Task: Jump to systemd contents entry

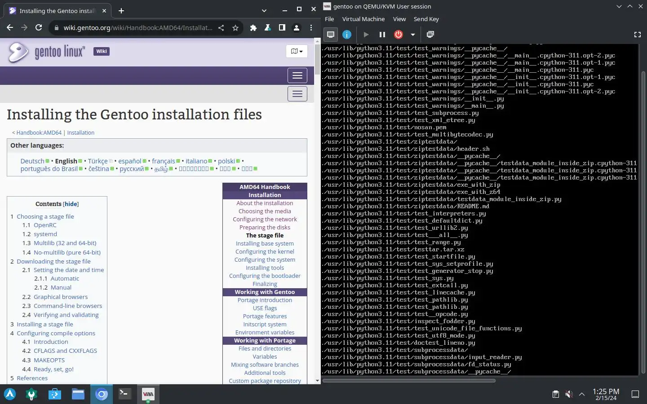Action: point(45,234)
